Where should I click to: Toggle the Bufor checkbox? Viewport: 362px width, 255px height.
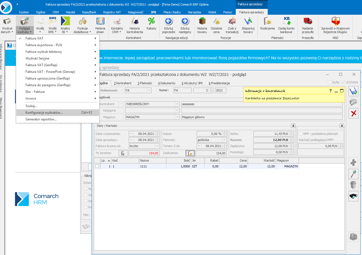click(330, 82)
